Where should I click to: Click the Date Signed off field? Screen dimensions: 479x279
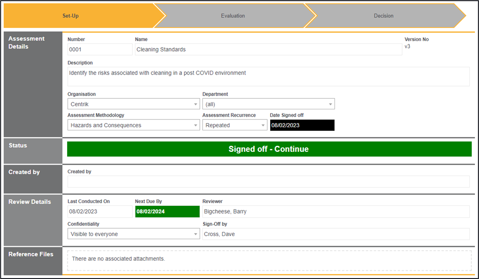point(302,125)
